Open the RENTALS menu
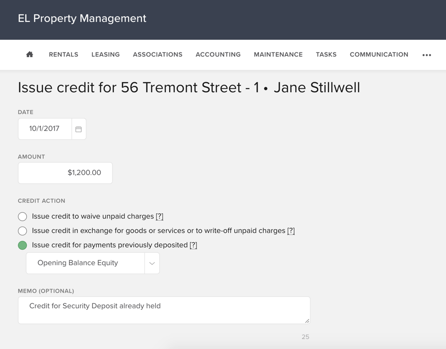This screenshot has height=349, width=446. coord(63,55)
